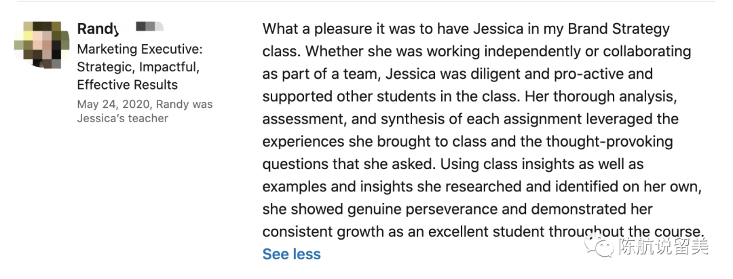Click the blurred surname next to Randy

(x=149, y=27)
